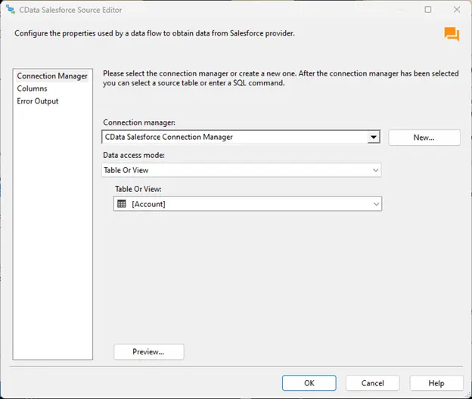Image resolution: width=472 pixels, height=399 pixels.
Task: Maximize the Source Editor window
Action: coord(428,10)
